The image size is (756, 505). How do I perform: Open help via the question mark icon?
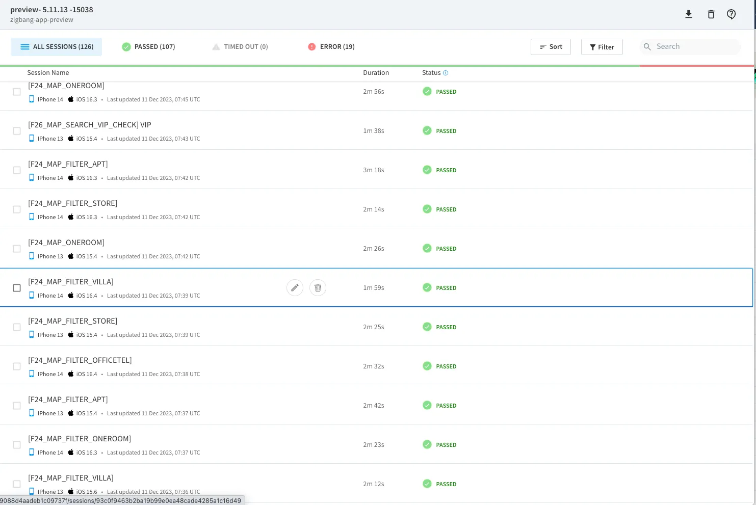tap(732, 14)
